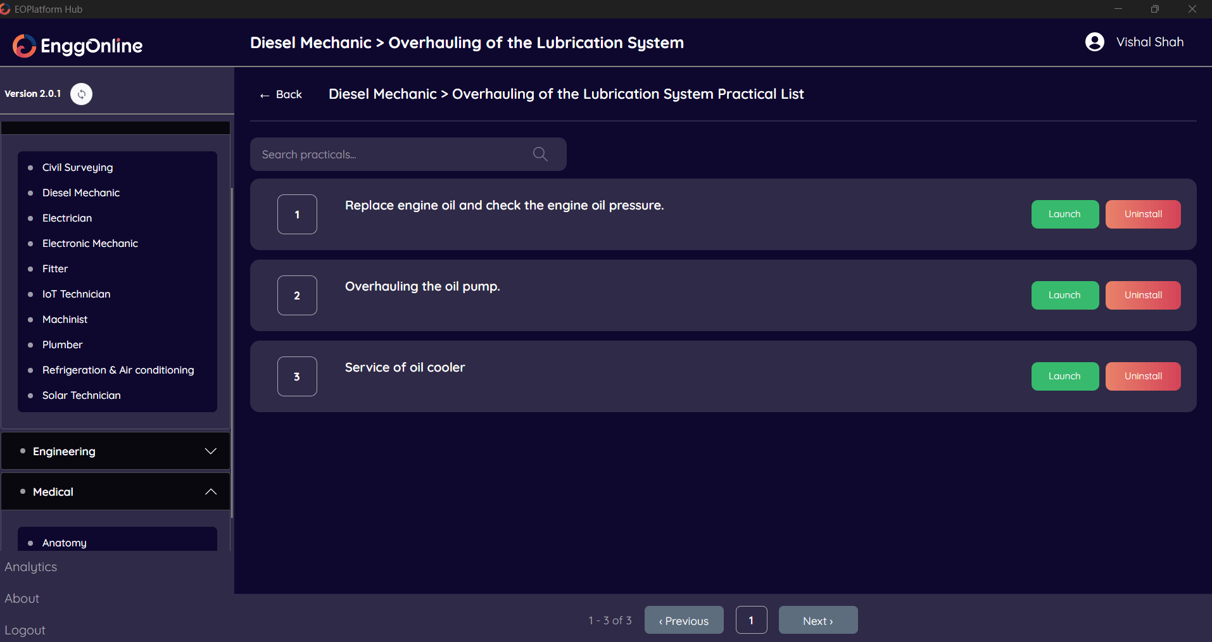Collapse the Medical section chevron
Viewport: 1212px width, 642px height.
tap(210, 491)
